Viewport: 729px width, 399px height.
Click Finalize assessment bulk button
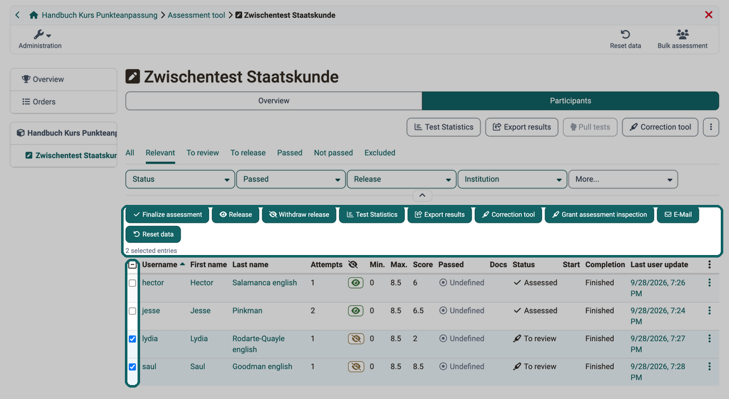(x=167, y=214)
